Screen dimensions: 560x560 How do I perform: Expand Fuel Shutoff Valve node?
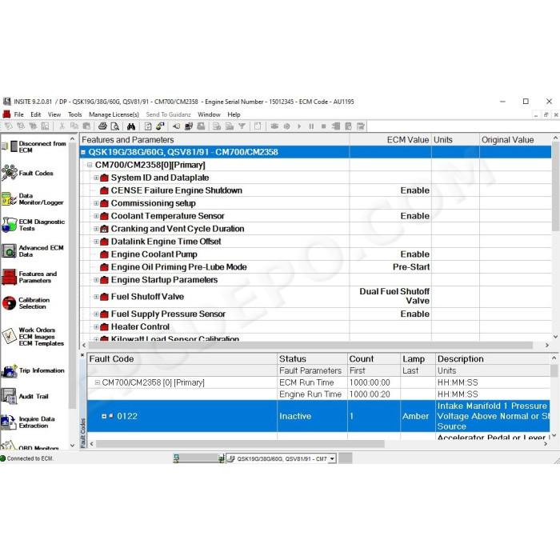pyautogui.click(x=96, y=297)
